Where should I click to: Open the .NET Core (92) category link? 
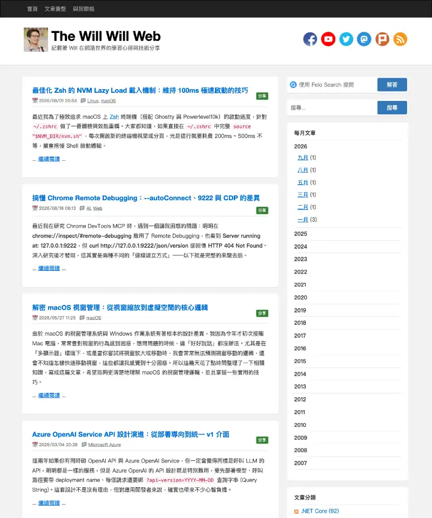coord(320,511)
